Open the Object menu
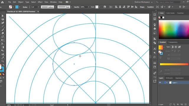 click(x=21, y=2)
